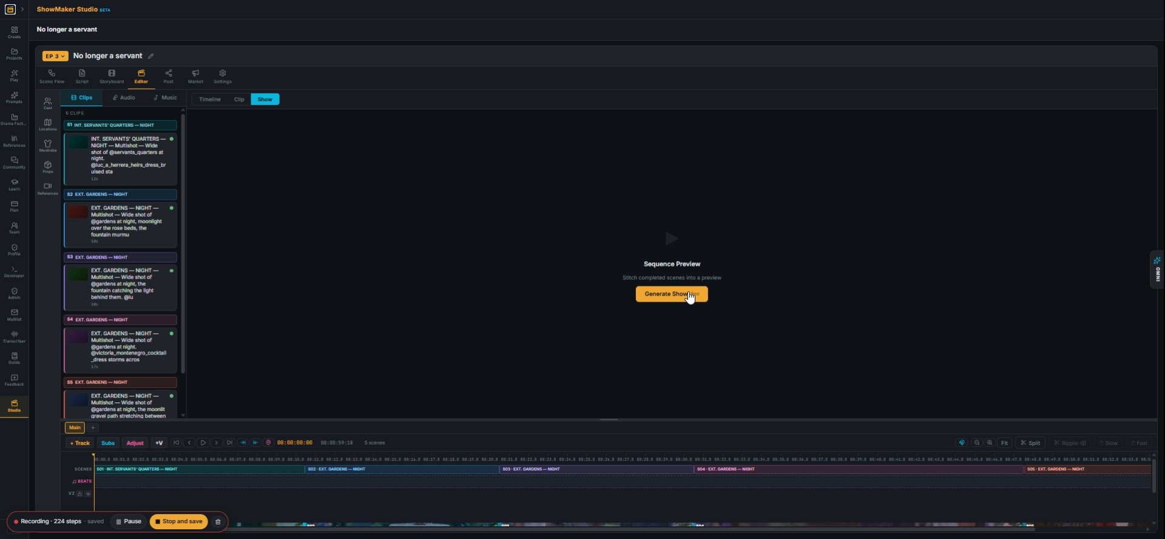Select the Timeline view tab
Screen dimensions: 1165x539
coord(210,100)
